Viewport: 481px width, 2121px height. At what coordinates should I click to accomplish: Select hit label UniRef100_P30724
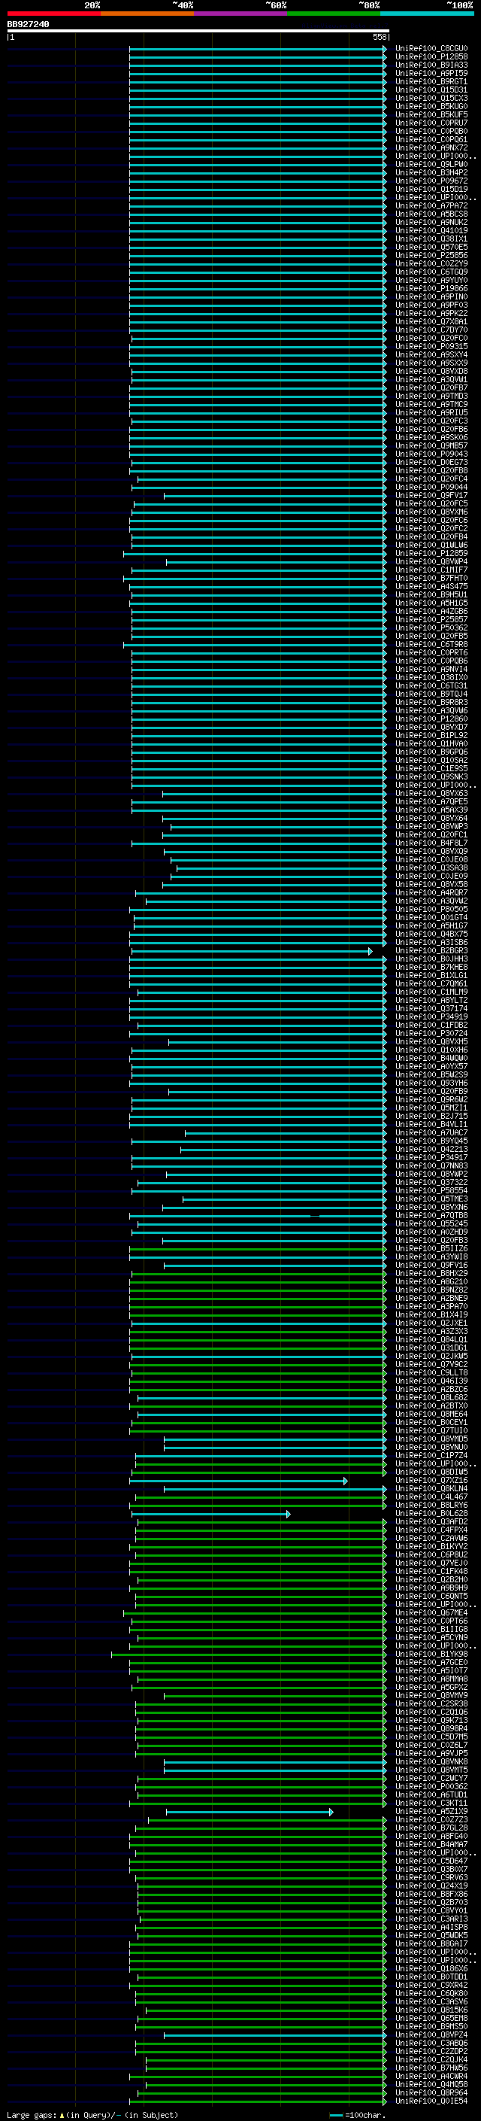coord(431,1033)
